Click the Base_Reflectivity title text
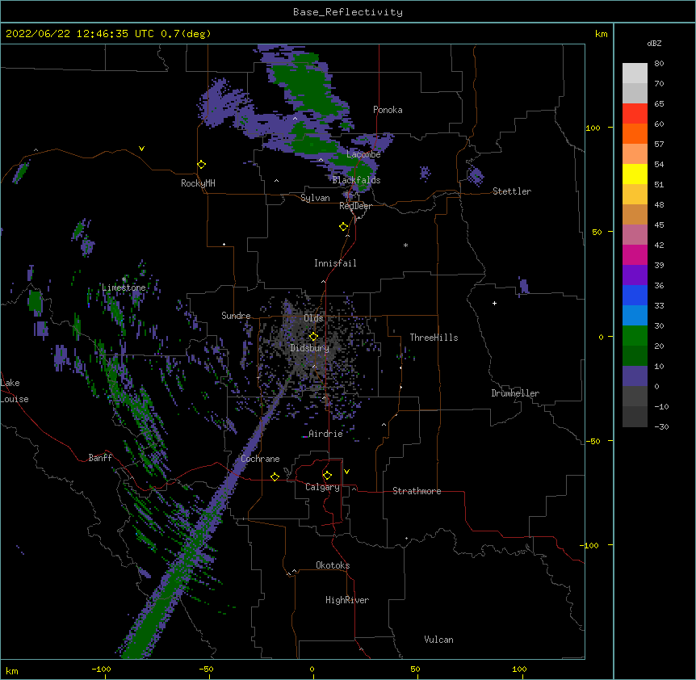 coord(348,12)
